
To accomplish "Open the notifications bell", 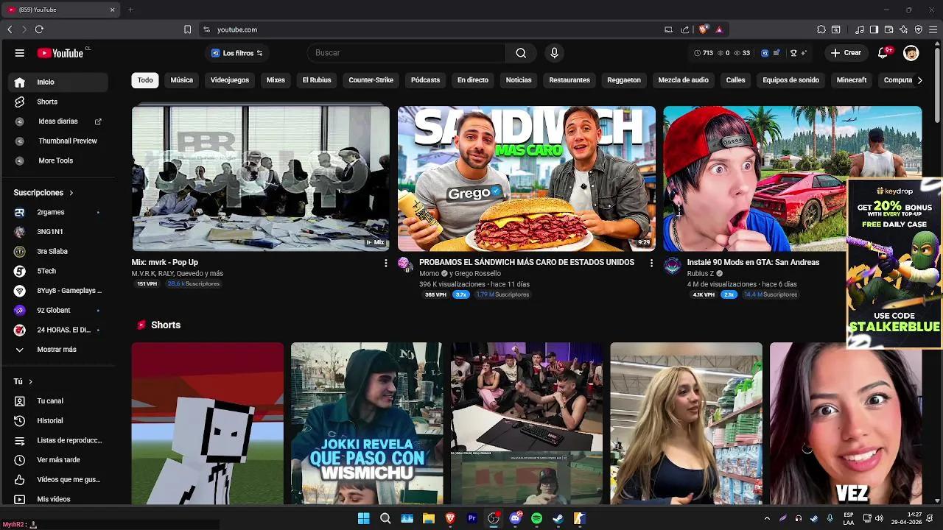I will tap(883, 53).
